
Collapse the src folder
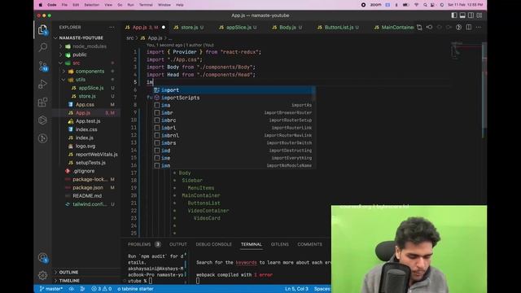[x=86, y=63]
